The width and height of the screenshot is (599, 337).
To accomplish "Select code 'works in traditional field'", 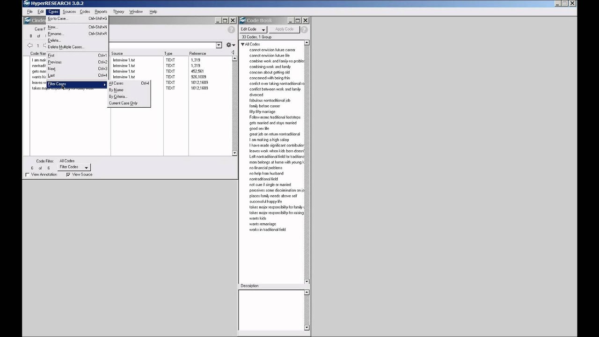I will point(267,230).
